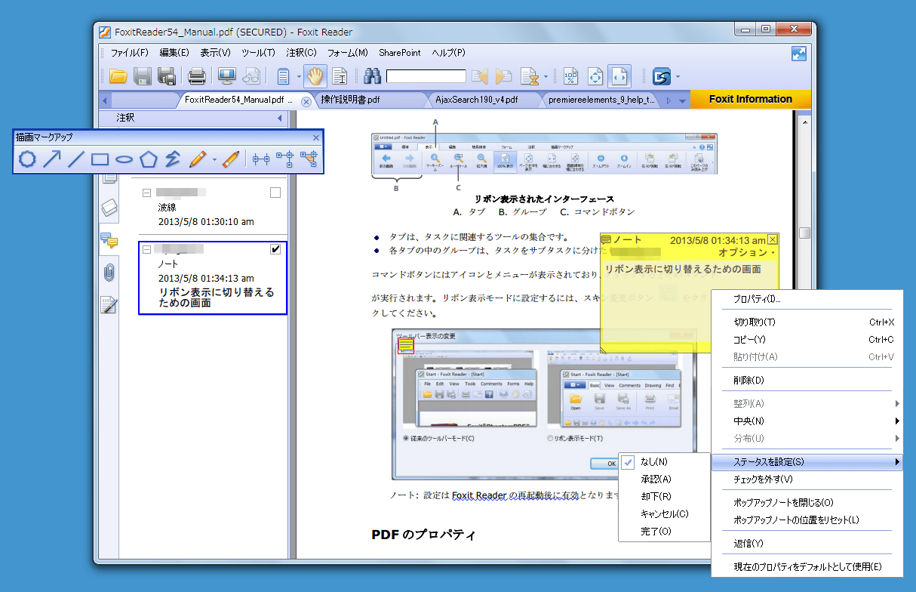The height and width of the screenshot is (592, 916).
Task: Activate the Select Text tool
Action: (x=339, y=76)
